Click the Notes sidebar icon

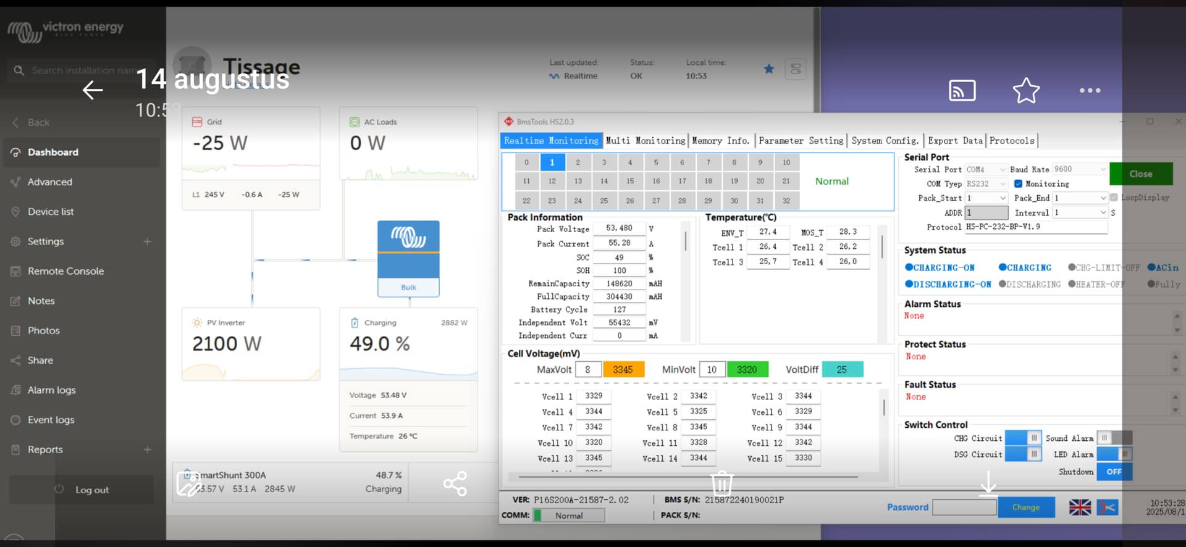[15, 301]
